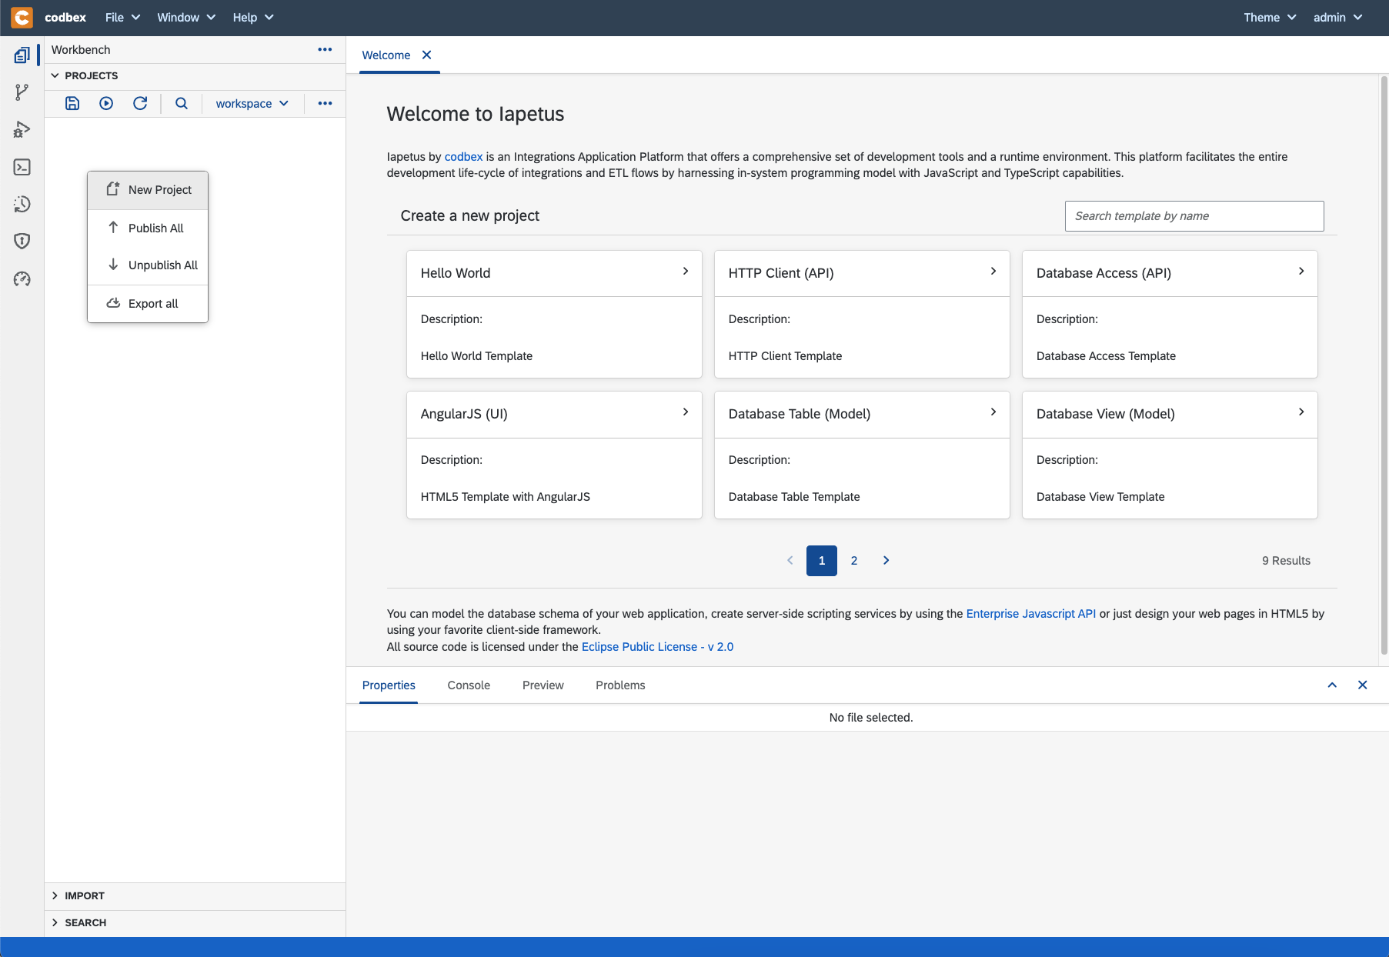Switch to the Properties tab
Image resolution: width=1389 pixels, height=957 pixels.
(389, 685)
